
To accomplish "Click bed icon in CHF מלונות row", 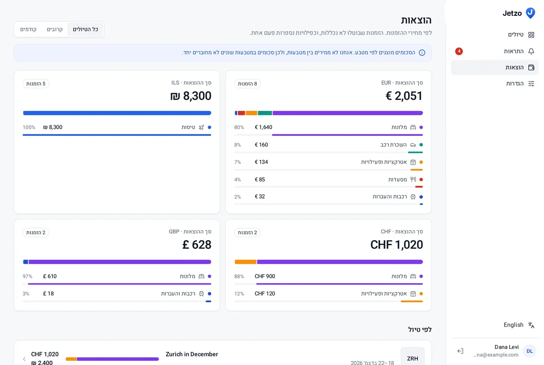I will [413, 276].
